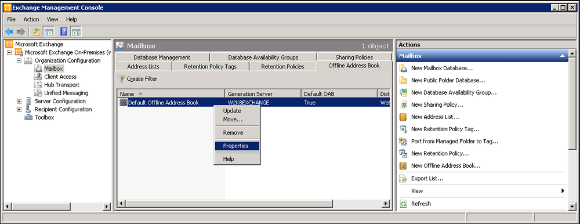Switch to the Database Availability Groups tab
The height and width of the screenshot is (224, 580).
263,57
